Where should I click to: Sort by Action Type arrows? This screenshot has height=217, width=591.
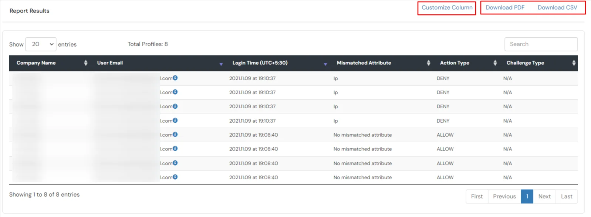tap(495, 63)
